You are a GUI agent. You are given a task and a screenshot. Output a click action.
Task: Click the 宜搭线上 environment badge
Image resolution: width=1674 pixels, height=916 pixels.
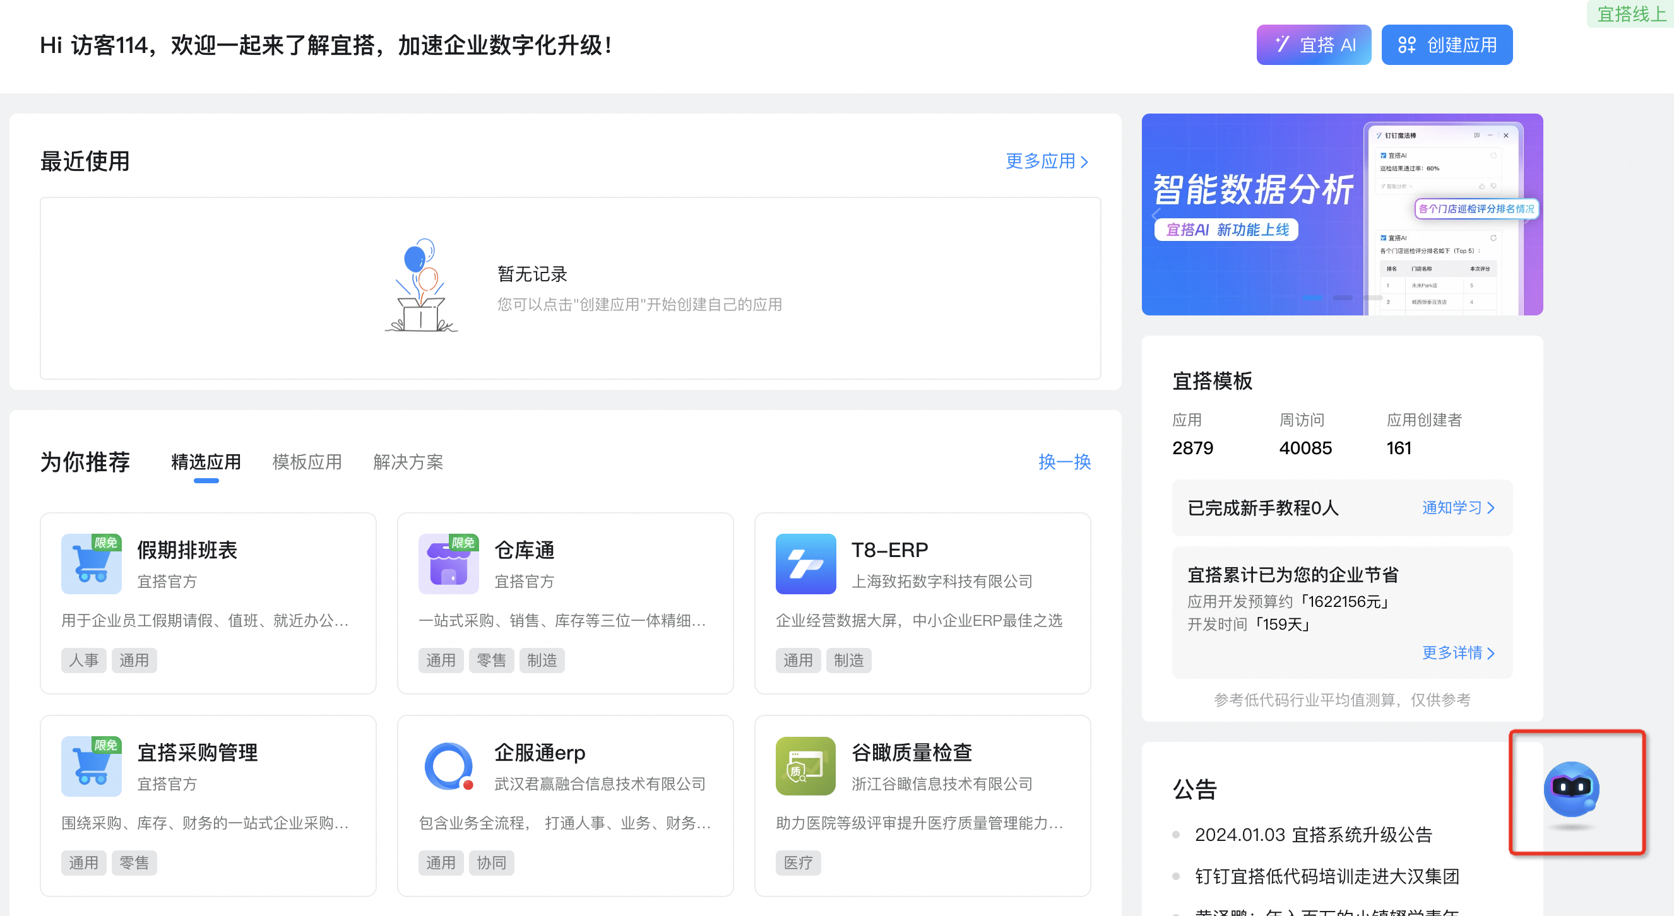click(x=1630, y=14)
